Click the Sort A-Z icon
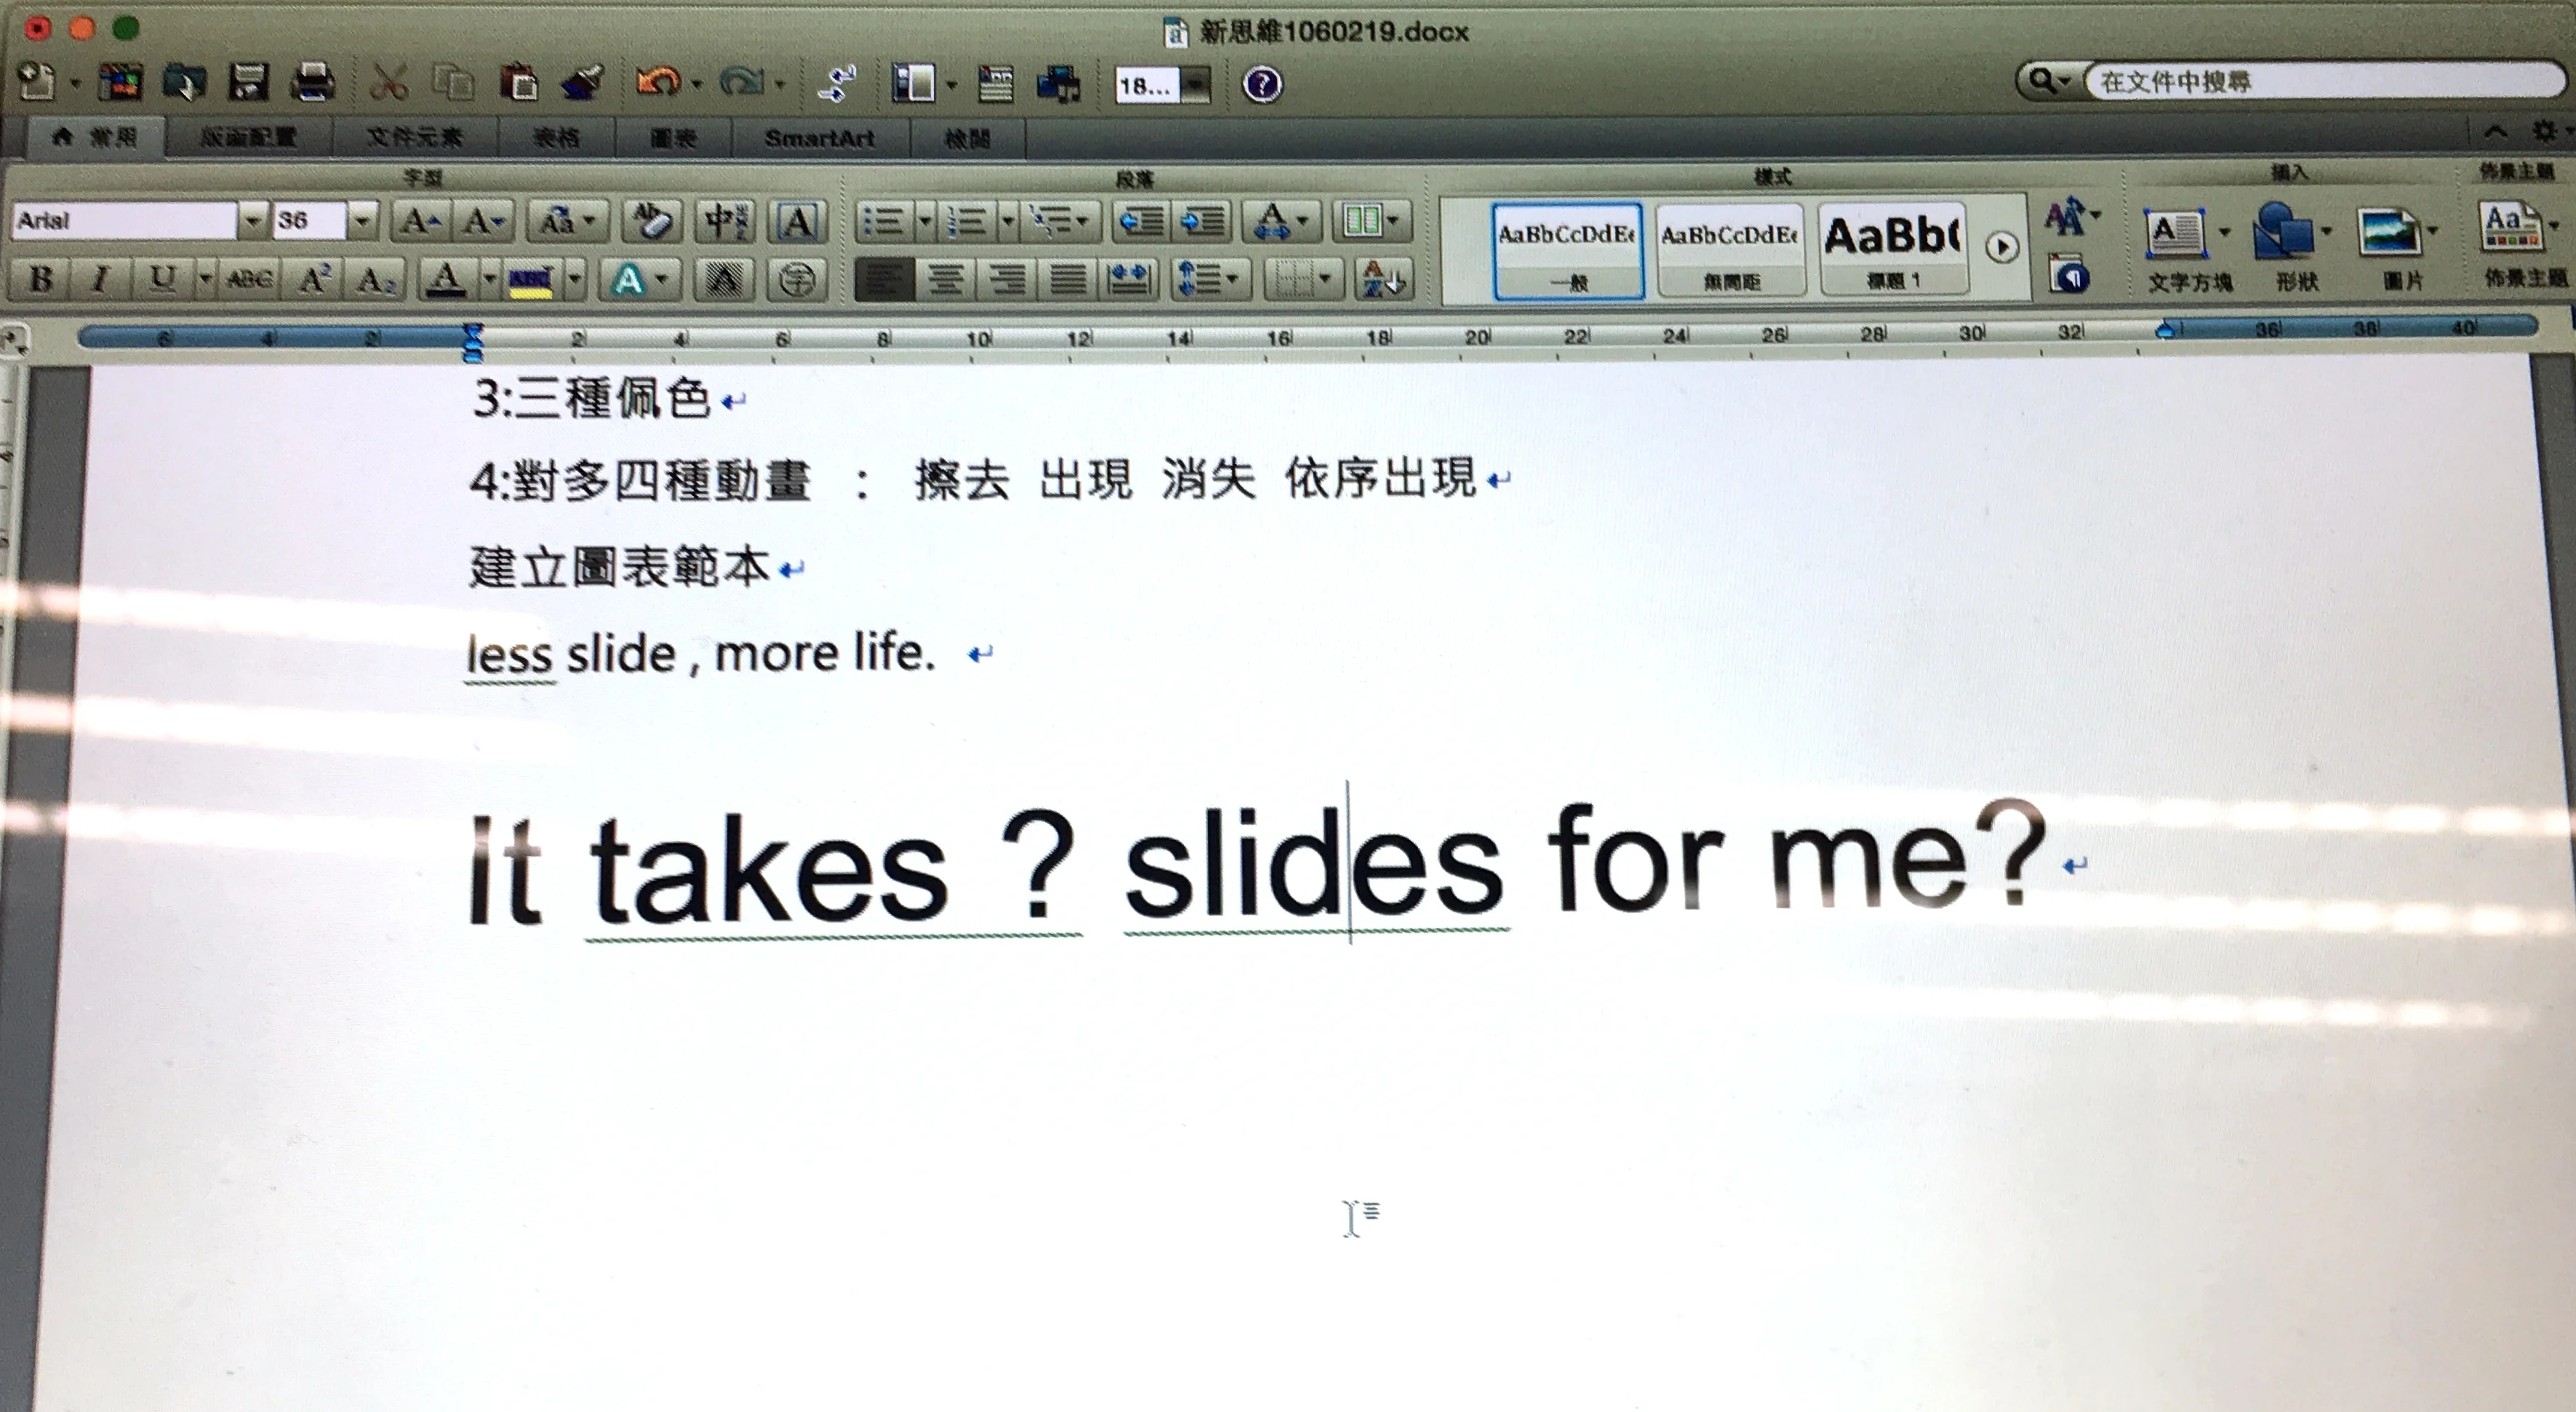2576x1412 pixels. 1384,279
